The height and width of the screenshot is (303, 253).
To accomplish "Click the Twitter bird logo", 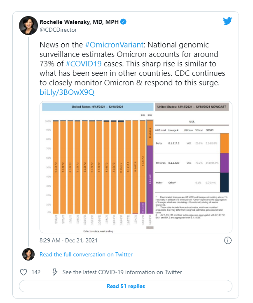I will pyautogui.click(x=228, y=21).
